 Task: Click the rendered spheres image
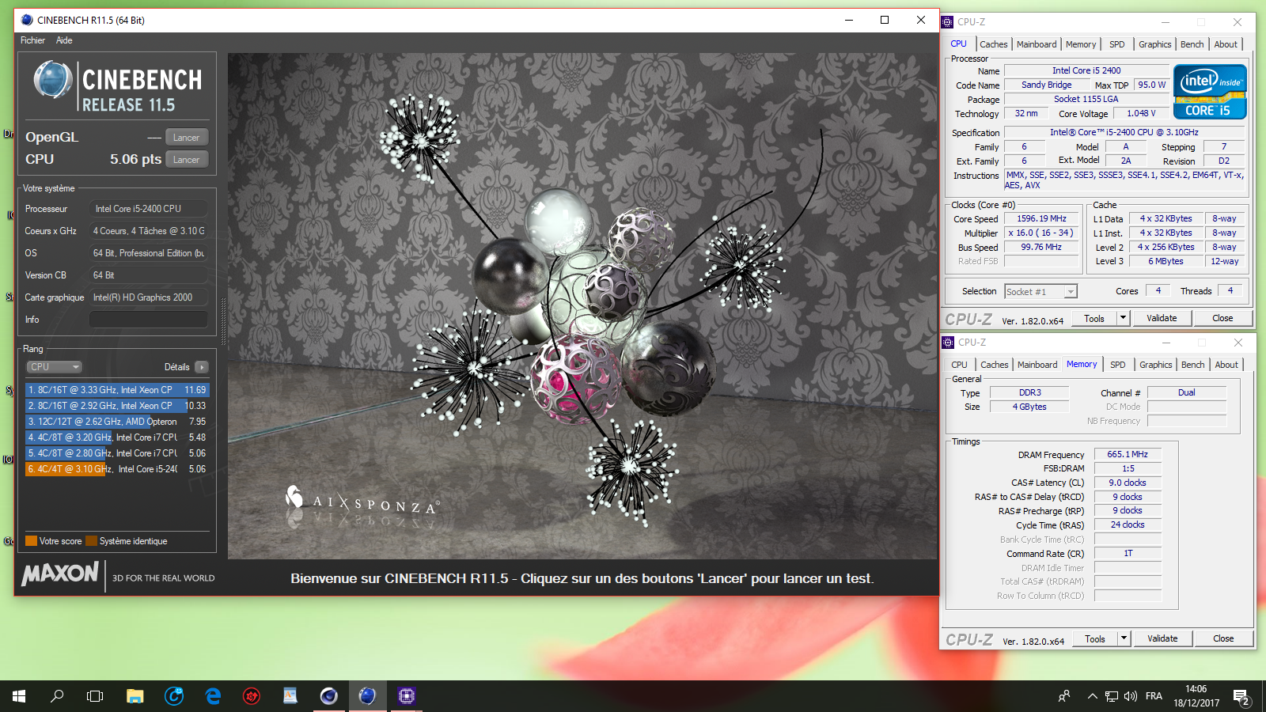[582, 306]
